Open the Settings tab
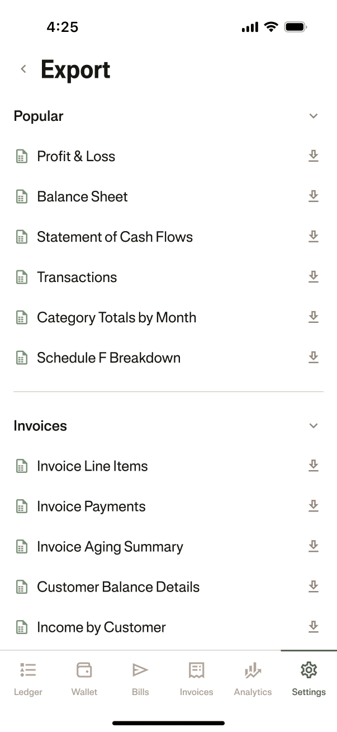 pos(308,677)
